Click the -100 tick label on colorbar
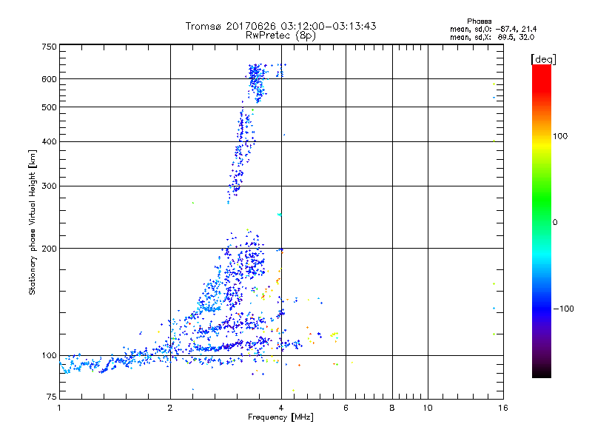Viewport: 592px width, 444px height. [x=565, y=309]
